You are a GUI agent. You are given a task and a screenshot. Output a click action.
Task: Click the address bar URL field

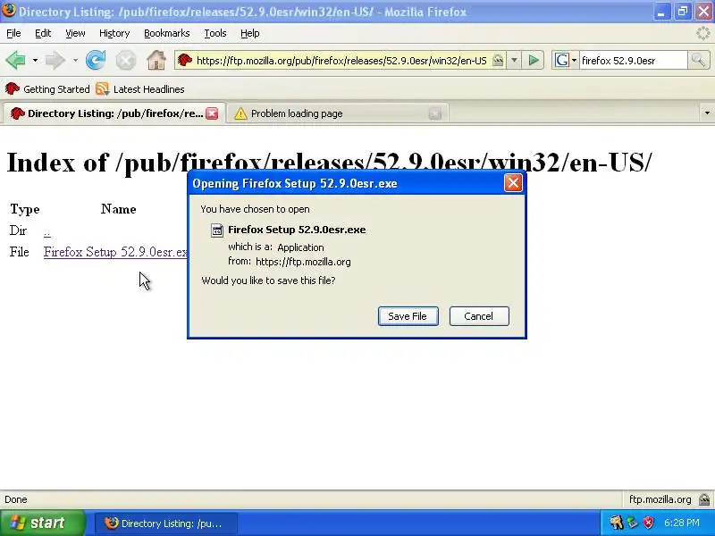pos(341,61)
